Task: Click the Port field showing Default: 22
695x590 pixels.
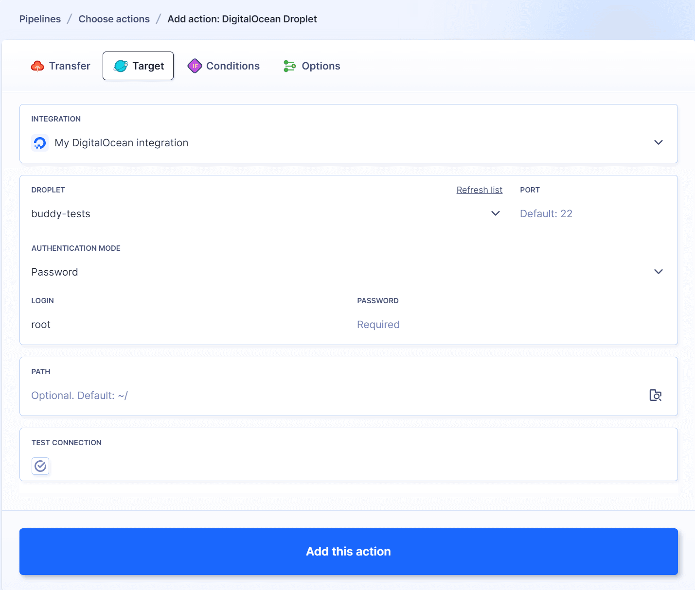Action: tap(546, 213)
